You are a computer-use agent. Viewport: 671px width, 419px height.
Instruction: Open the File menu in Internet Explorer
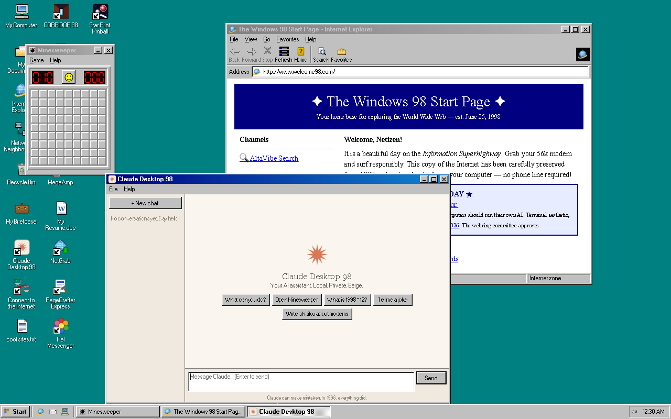click(234, 39)
